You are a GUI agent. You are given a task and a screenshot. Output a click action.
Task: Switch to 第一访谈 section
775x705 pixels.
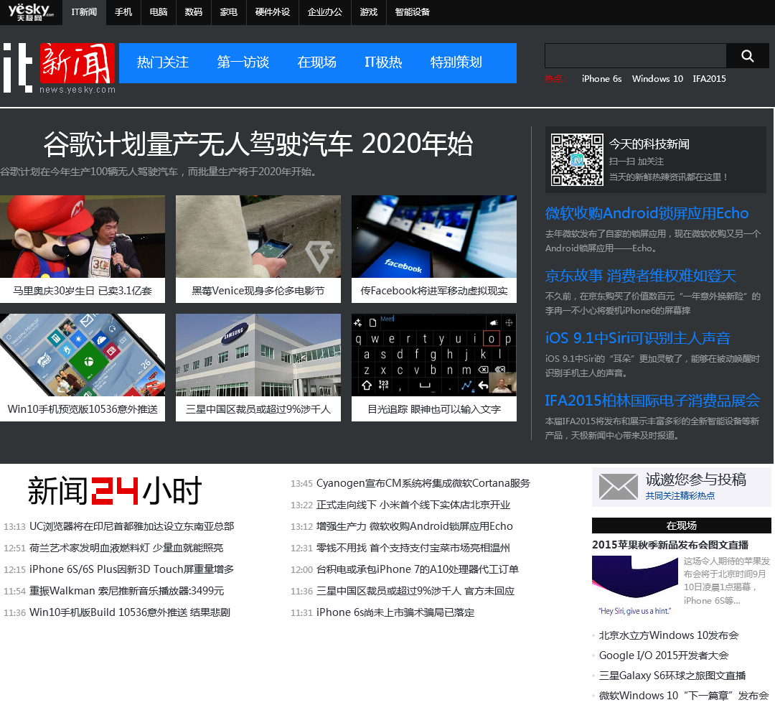pyautogui.click(x=243, y=62)
